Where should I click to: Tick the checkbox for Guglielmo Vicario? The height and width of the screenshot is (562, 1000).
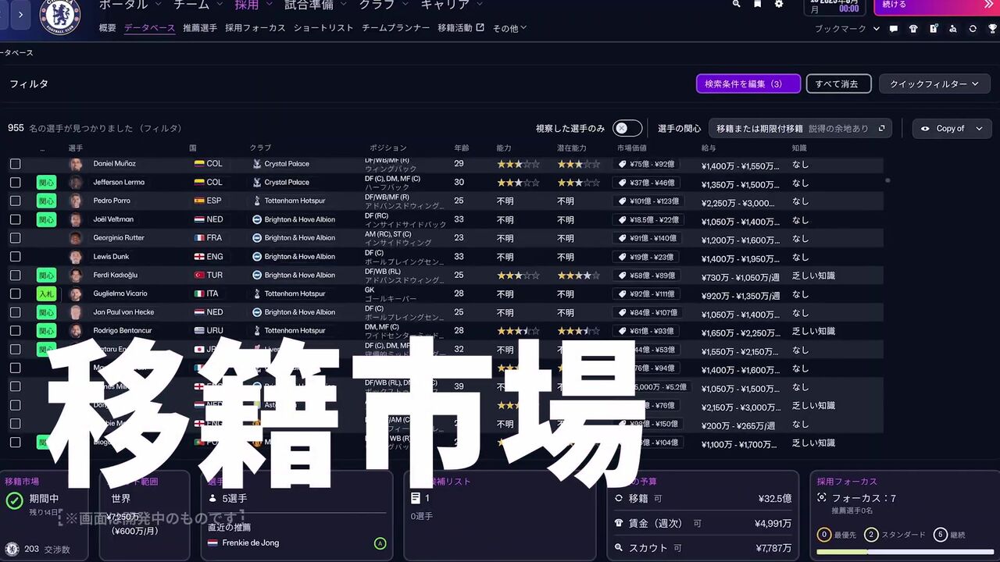tap(15, 293)
